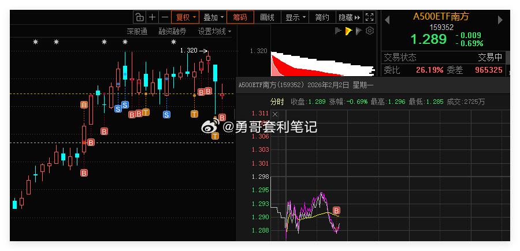Image resolution: width=520 pixels, height=251 pixels.
Task: Click 1.288 intraday axis label
Action: click(260, 230)
